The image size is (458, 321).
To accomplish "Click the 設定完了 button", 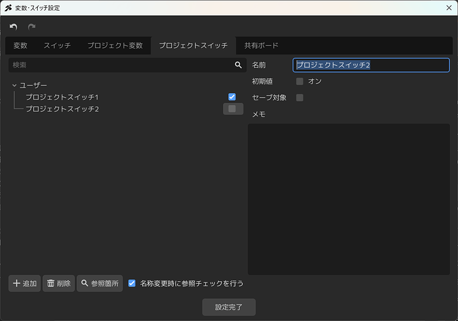I will pyautogui.click(x=229, y=307).
